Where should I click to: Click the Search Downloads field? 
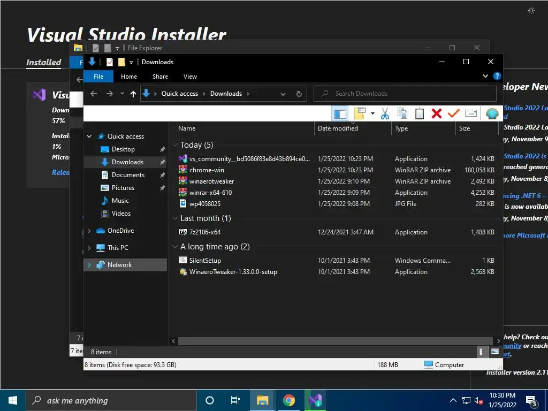[x=405, y=94]
